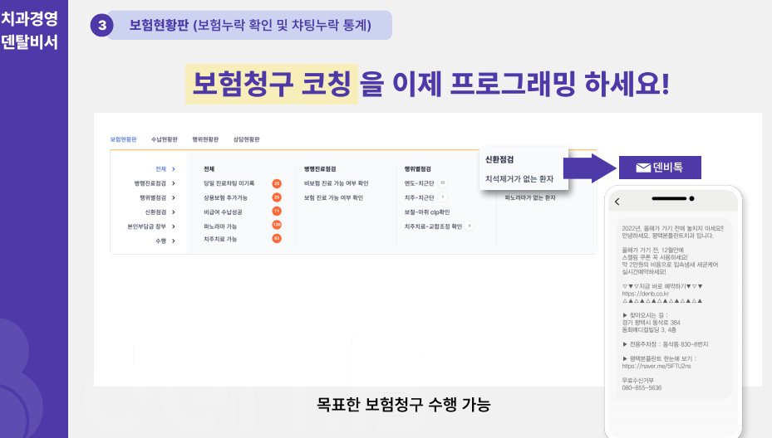Screen dimensions: 772x438
Task: Click the orange 25 badge beside 당일 진료차팅 미기록
Action: [x=277, y=183]
